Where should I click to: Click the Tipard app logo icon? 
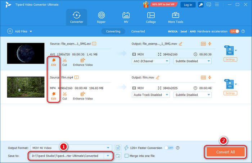(8, 5)
